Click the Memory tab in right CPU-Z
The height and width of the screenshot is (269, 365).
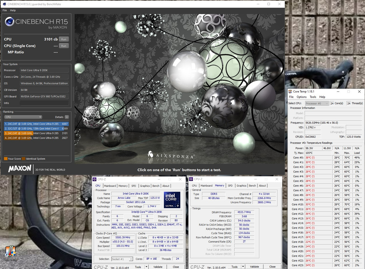point(220,186)
